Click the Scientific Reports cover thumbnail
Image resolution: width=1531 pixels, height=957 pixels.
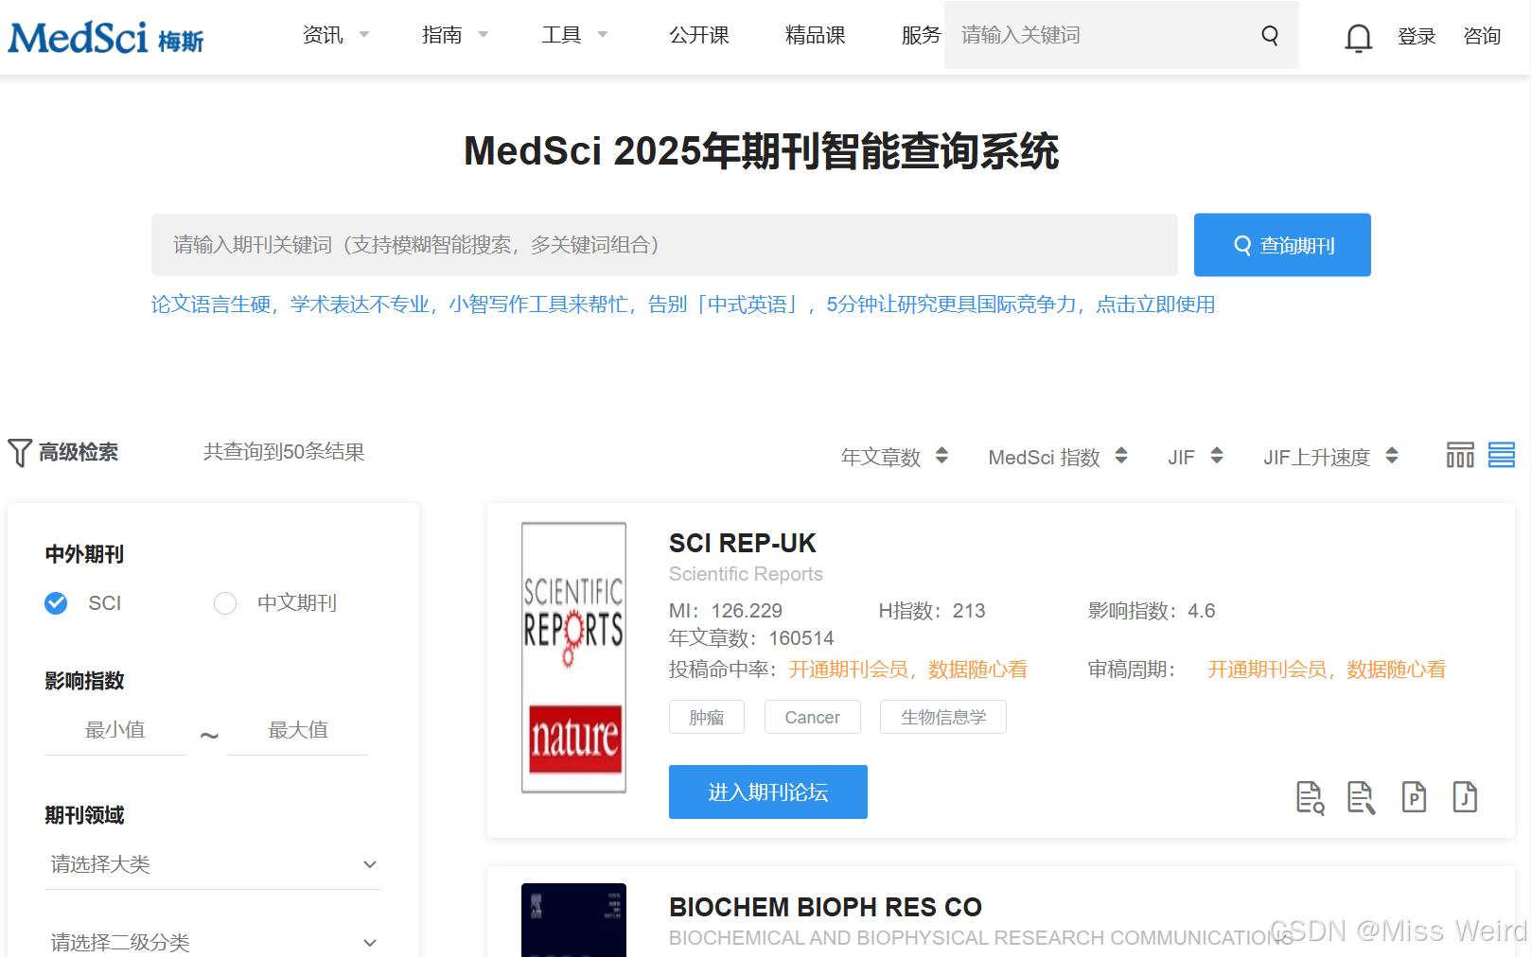573,657
